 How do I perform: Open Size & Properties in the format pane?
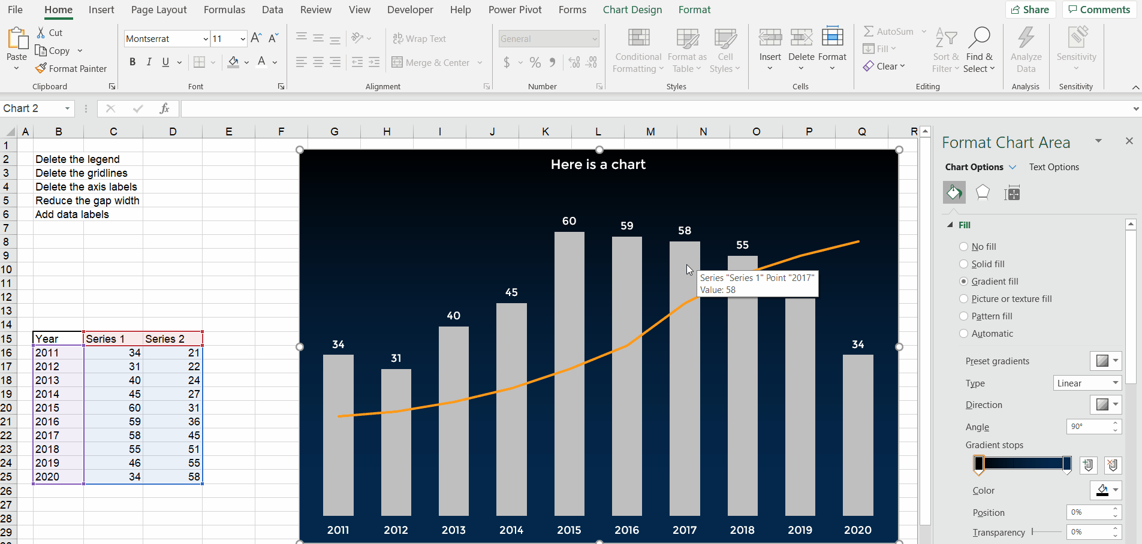(1012, 192)
